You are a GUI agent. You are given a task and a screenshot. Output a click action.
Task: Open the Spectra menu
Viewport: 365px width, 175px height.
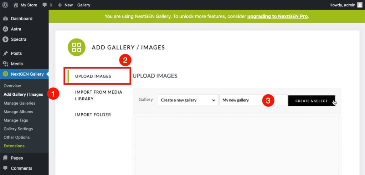(19, 39)
